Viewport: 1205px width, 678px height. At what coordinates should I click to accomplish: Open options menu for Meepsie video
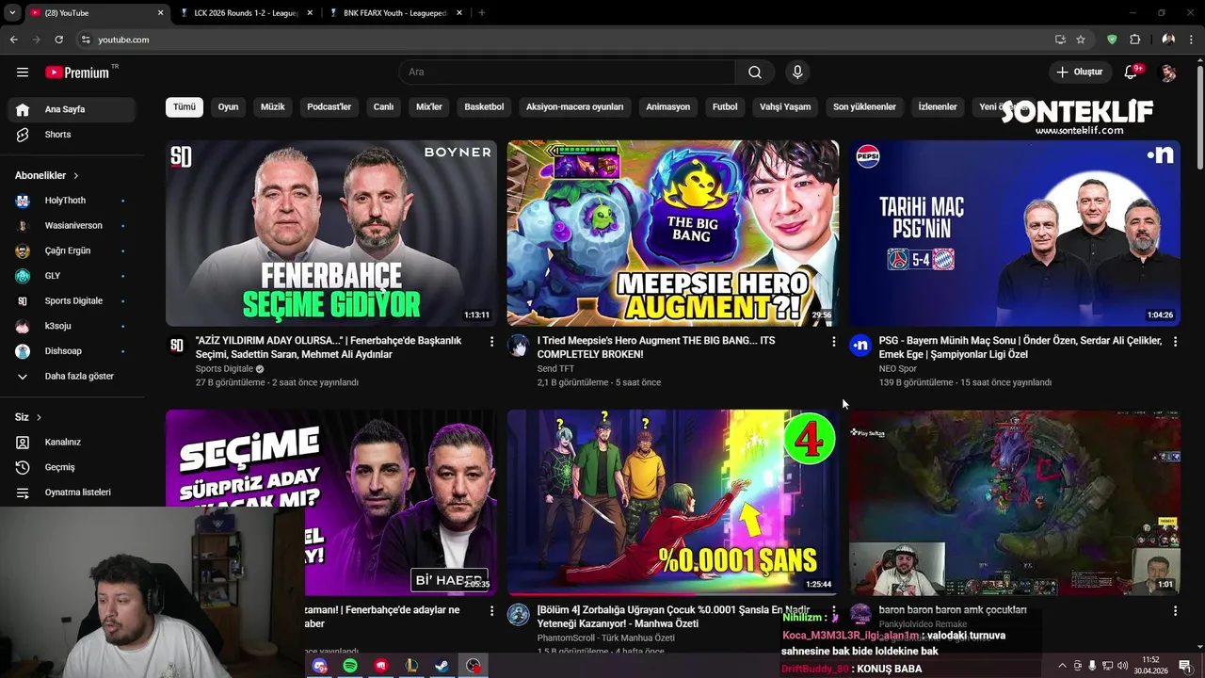pyautogui.click(x=833, y=342)
